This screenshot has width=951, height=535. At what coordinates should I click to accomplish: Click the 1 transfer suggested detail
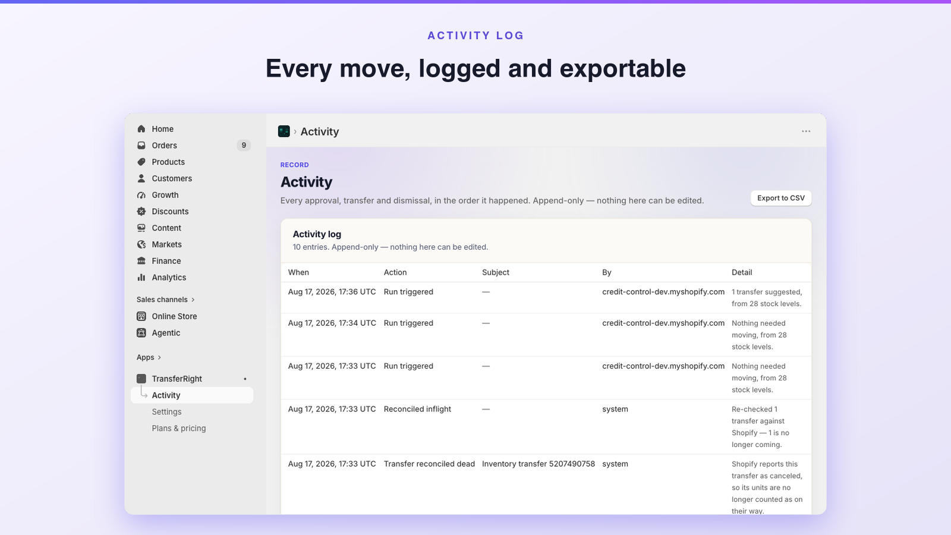[767, 298]
